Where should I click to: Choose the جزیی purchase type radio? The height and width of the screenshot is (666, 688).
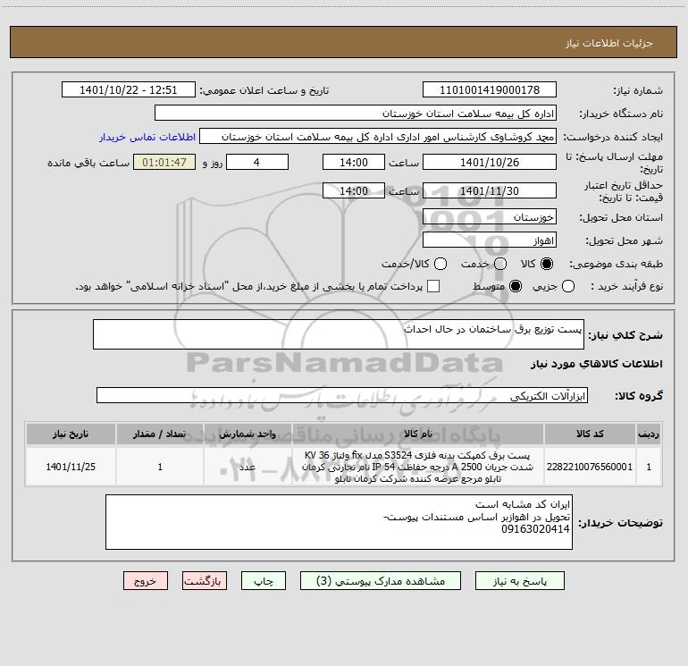pos(568,286)
